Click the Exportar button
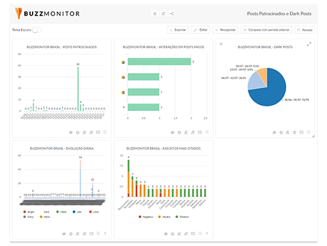Viewport: 327px width, 246px height. (x=178, y=30)
